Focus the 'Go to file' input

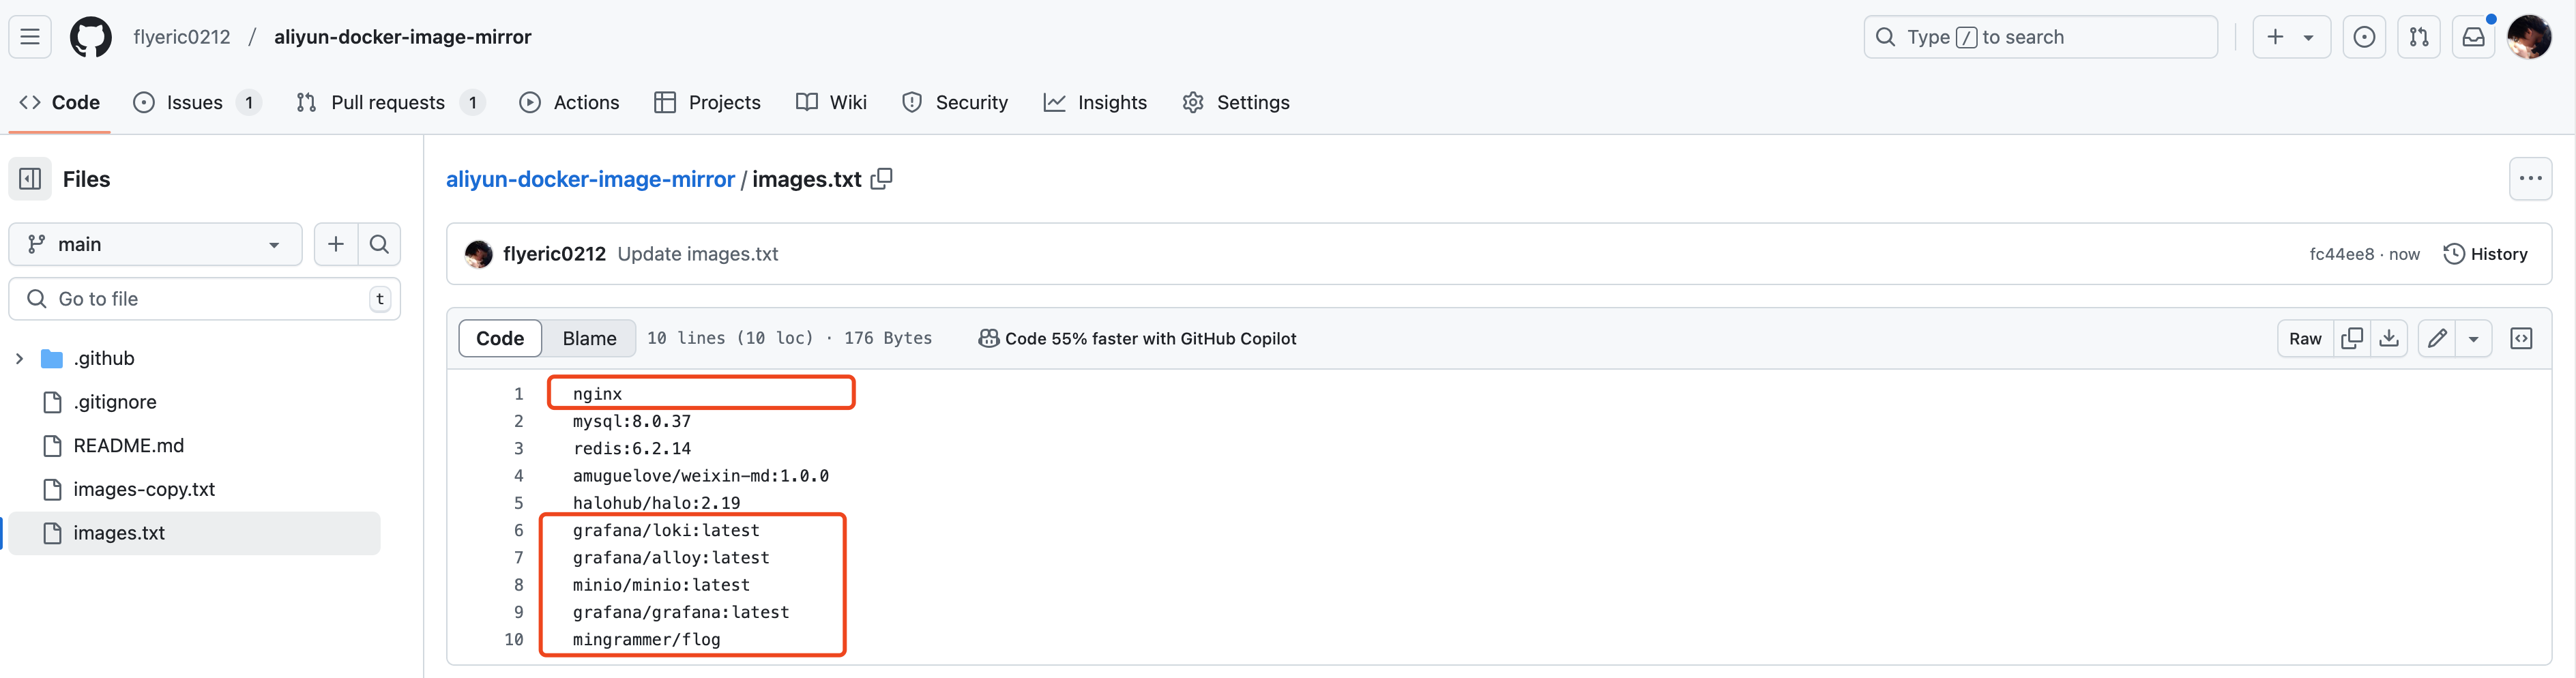click(x=205, y=299)
